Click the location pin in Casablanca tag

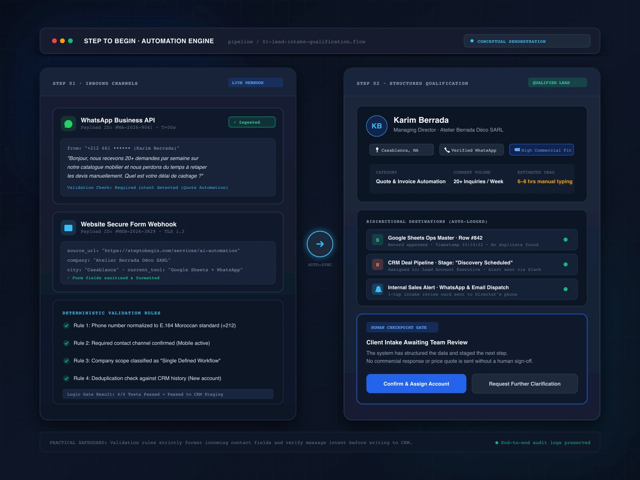coord(377,150)
